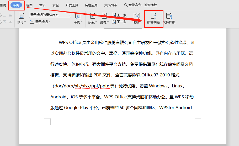Screen dimensions: 239x146
Task: Go to next change with 下一条
Action: (119, 22)
